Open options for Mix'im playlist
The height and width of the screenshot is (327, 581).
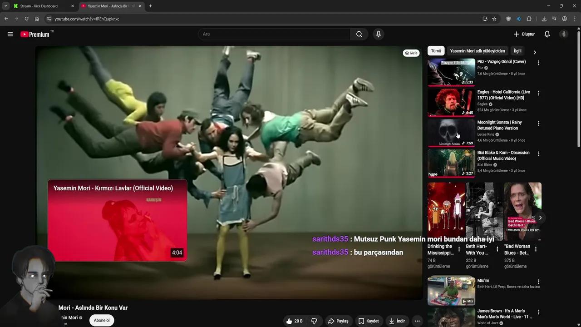538,282
